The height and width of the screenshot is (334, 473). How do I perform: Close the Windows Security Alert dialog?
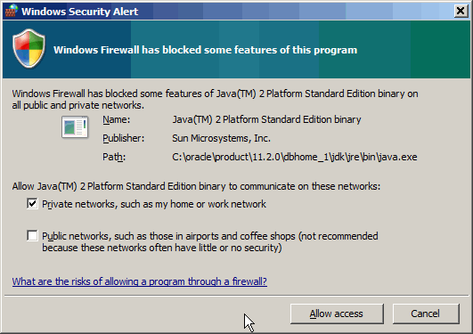461,12
